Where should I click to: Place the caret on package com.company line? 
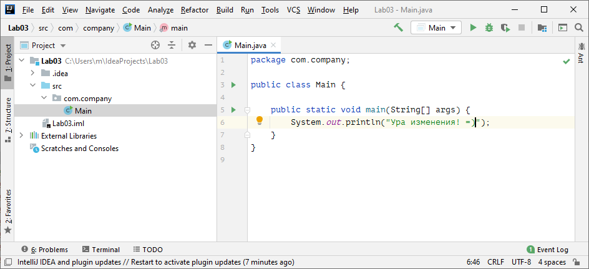coord(300,60)
